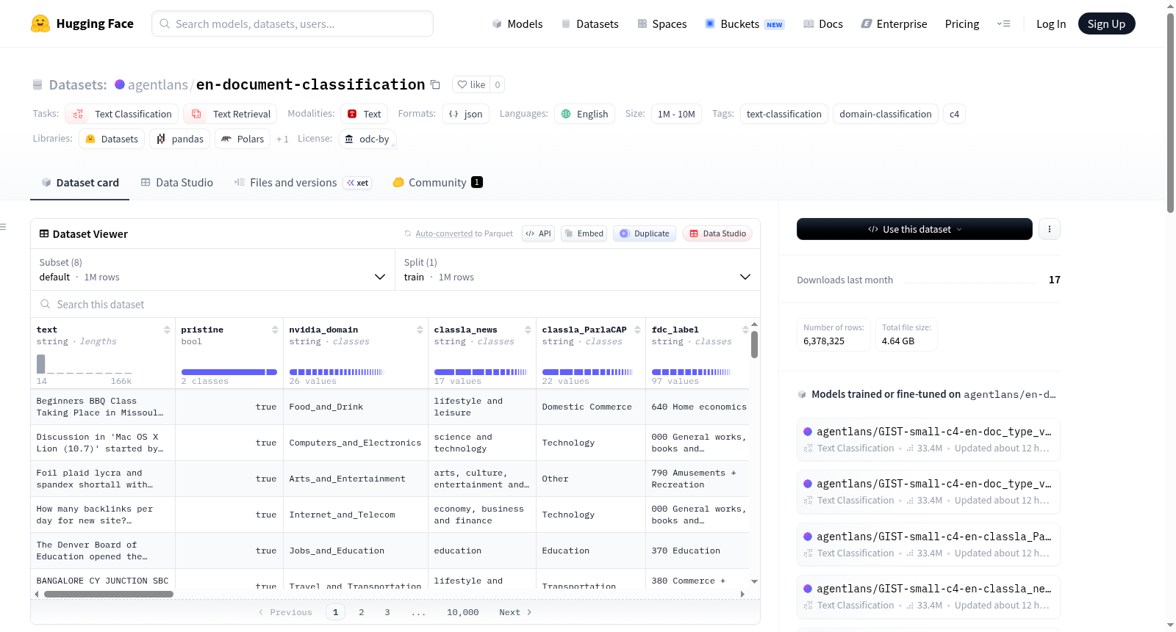
Task: Click the Text Retrieval task tag
Action: tap(231, 114)
